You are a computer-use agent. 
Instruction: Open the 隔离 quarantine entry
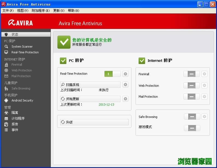pyautogui.click(x=15, y=113)
